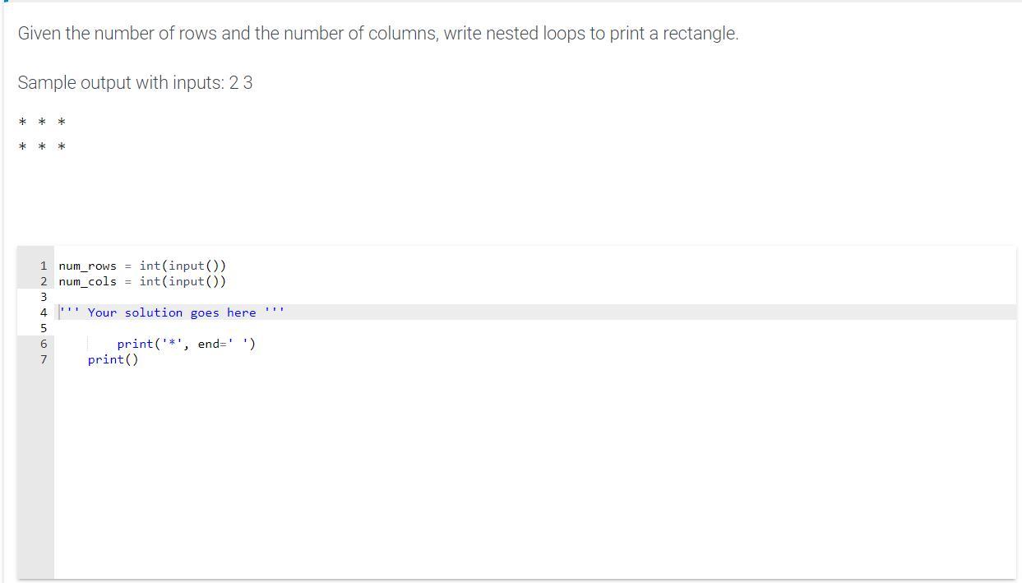
Task: Click the 'Your solution goes here' comment
Action: 172,312
